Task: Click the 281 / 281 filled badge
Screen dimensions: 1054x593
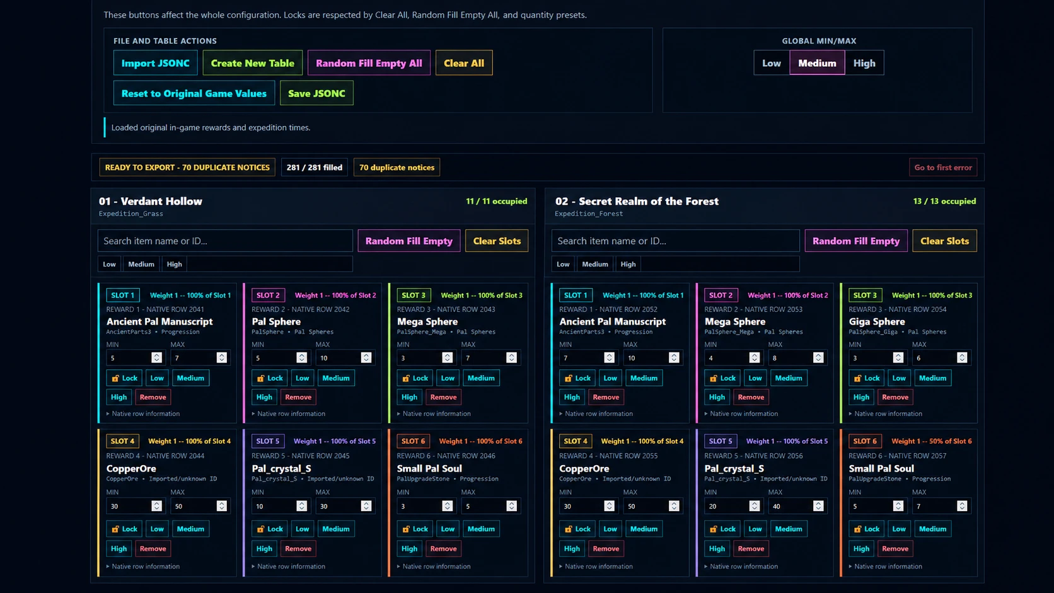Action: [x=315, y=168]
